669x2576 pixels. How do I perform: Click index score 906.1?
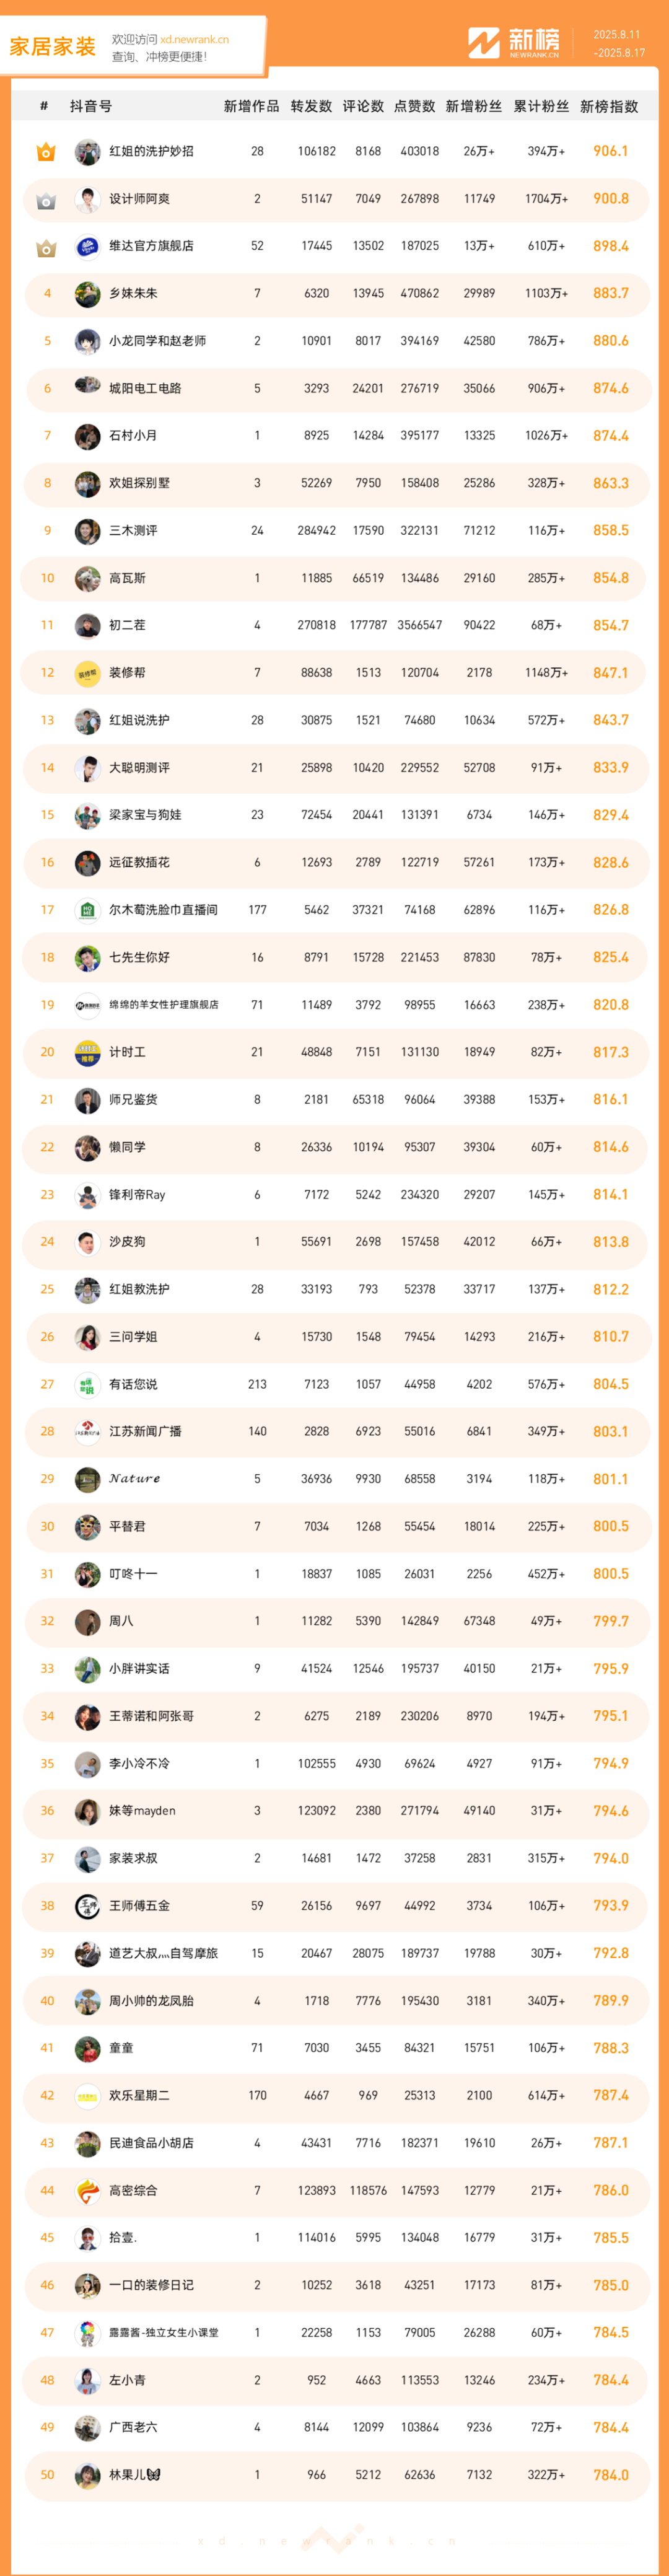tap(611, 151)
